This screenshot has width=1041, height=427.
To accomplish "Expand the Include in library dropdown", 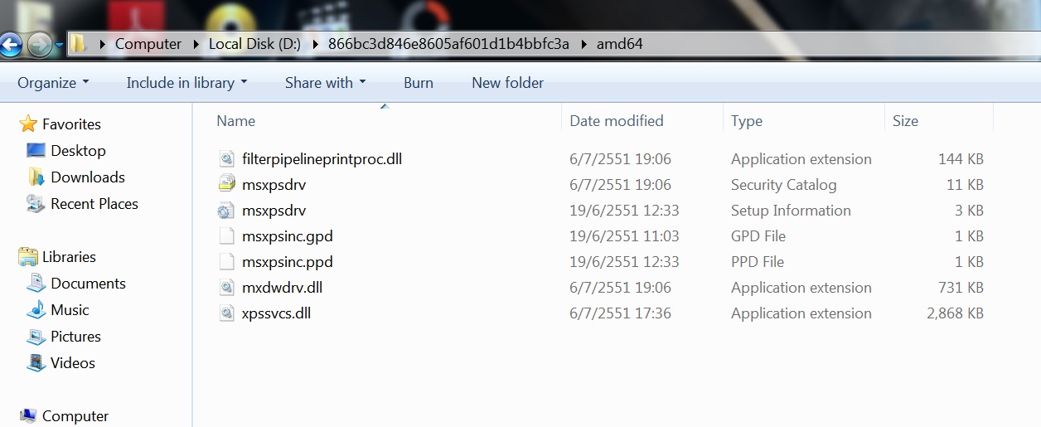I will click(x=186, y=83).
